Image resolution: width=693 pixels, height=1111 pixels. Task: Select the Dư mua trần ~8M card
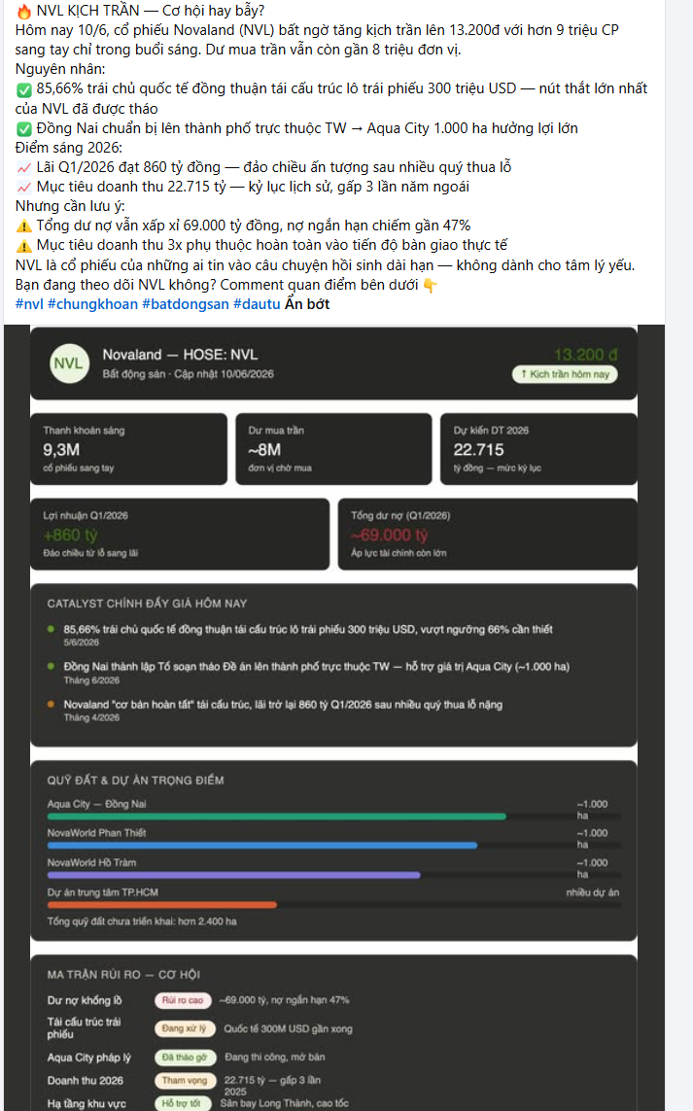(x=333, y=449)
